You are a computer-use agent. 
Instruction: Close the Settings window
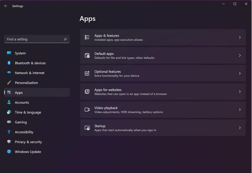[x=246, y=4]
